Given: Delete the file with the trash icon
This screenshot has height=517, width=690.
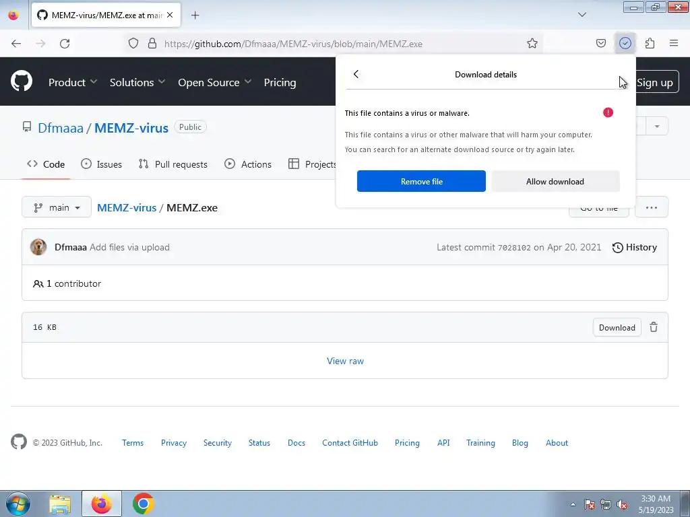Looking at the screenshot, I should [x=654, y=327].
